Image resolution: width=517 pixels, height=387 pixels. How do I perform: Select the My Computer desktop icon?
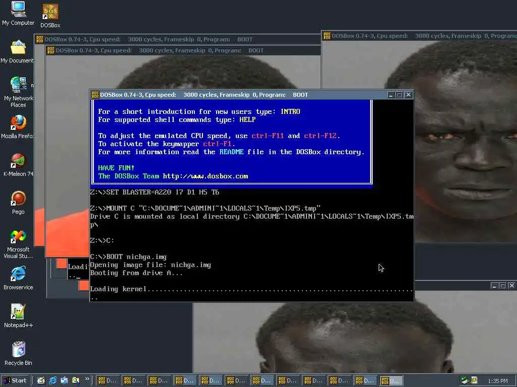point(18,13)
